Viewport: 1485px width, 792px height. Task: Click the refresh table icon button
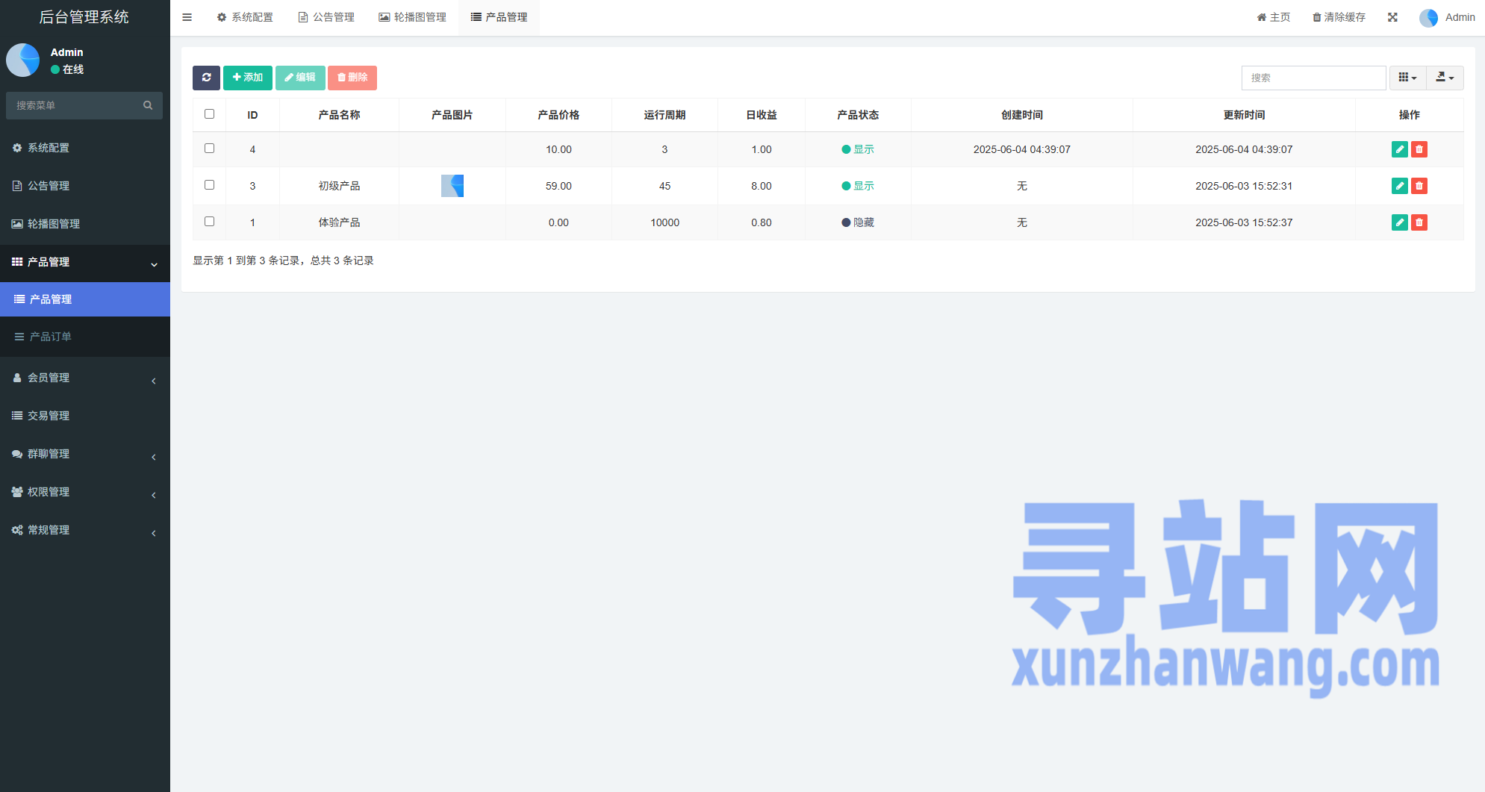pyautogui.click(x=206, y=78)
